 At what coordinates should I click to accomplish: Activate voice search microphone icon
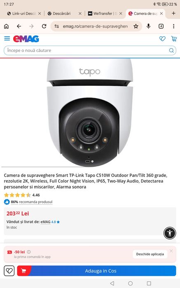[x=148, y=26]
